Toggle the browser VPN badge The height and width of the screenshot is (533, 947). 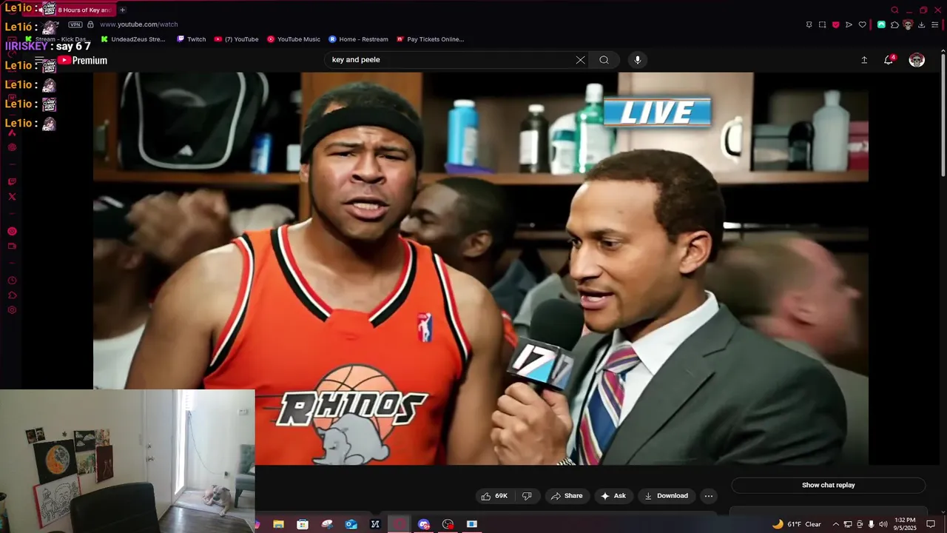(75, 24)
